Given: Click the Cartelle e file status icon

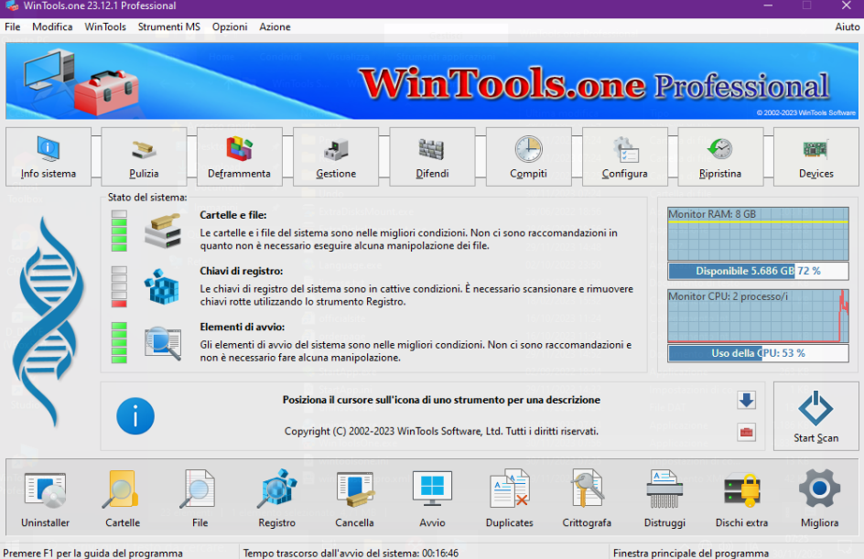Looking at the screenshot, I should [163, 231].
